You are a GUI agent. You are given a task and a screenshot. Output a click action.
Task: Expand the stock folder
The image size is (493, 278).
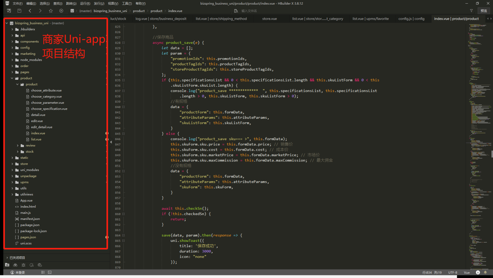click(x=17, y=152)
